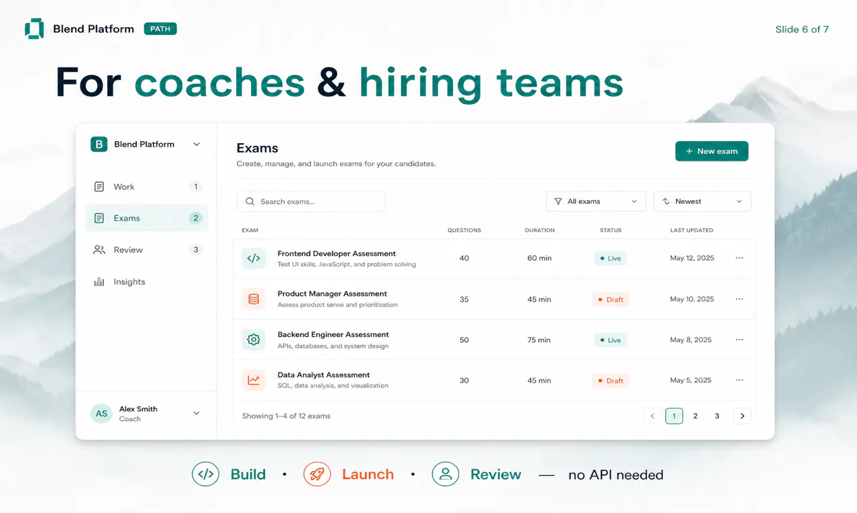Click the Live status of Frontend Developer Assessment
The width and height of the screenshot is (857, 513).
tap(611, 259)
